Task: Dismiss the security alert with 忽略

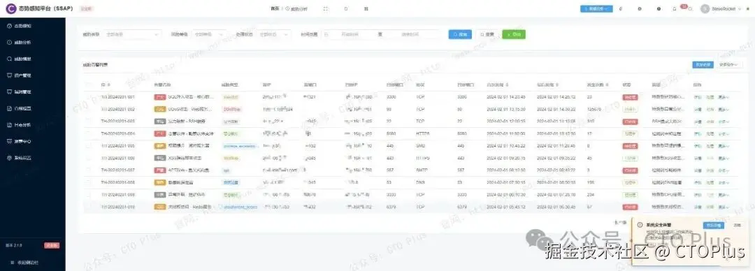Action: tap(738, 225)
